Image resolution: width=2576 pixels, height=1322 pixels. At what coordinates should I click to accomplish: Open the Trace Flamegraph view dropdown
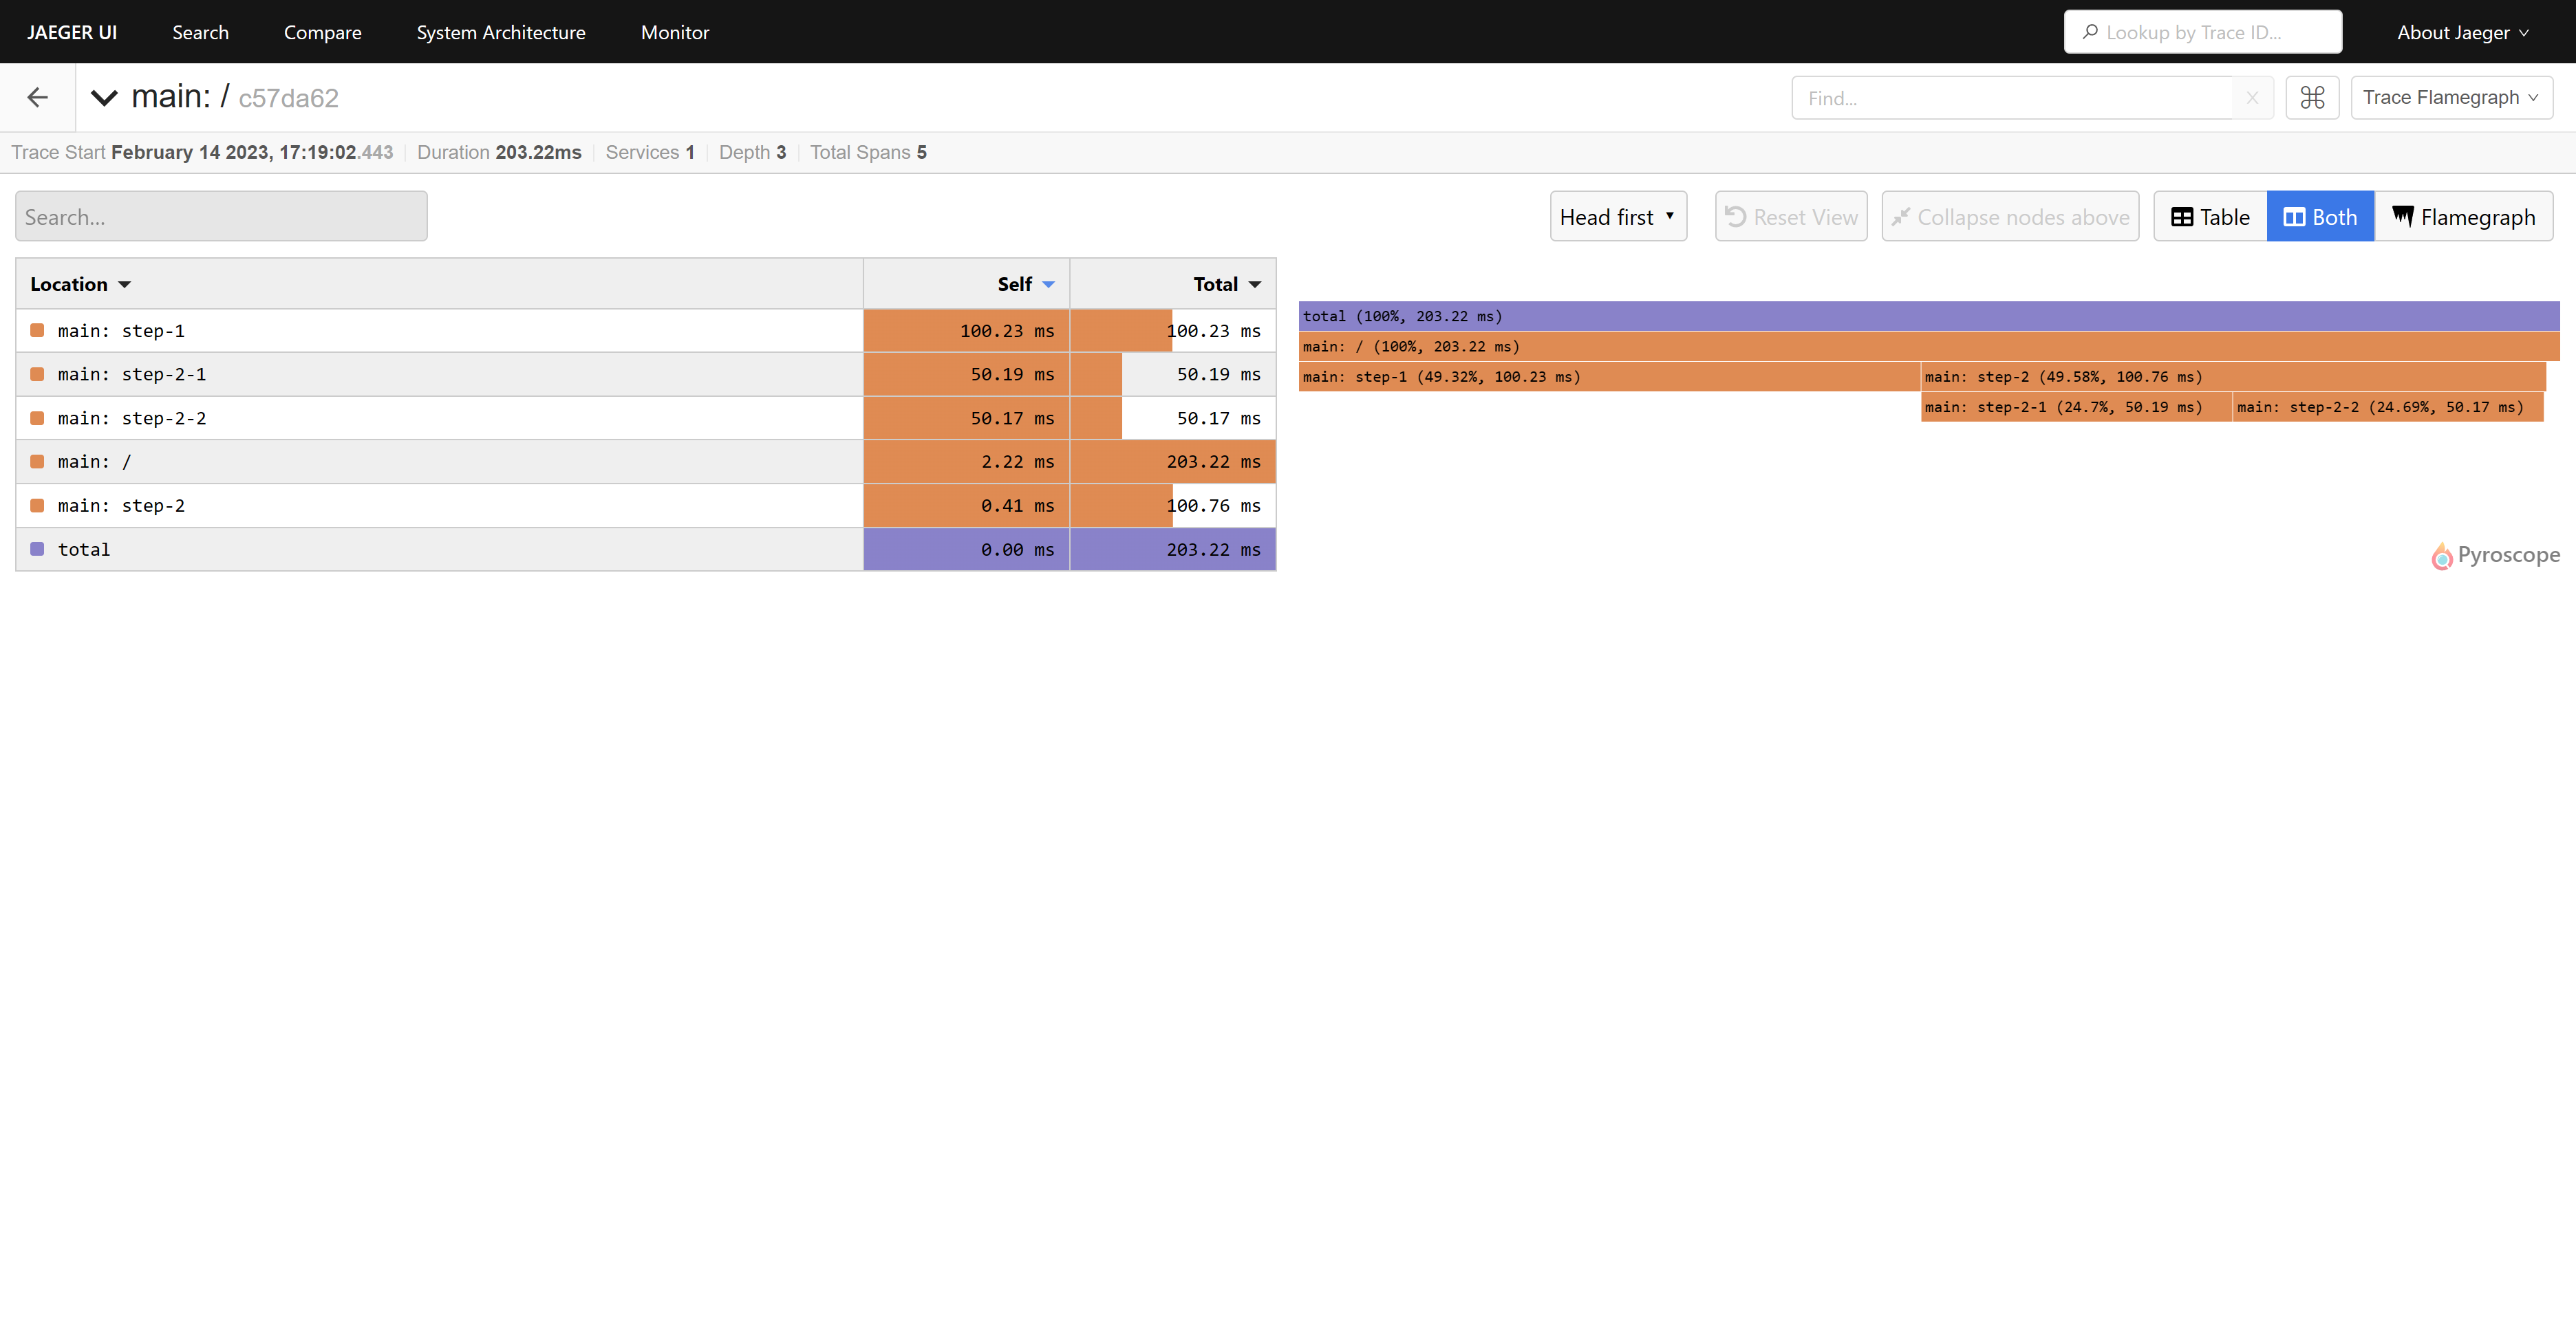[x=2451, y=97]
